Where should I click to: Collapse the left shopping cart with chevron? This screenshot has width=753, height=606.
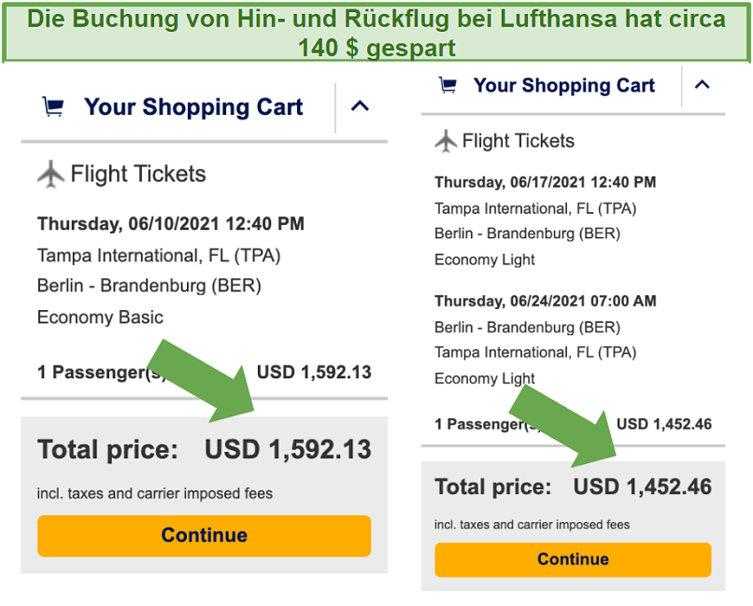pyautogui.click(x=361, y=106)
